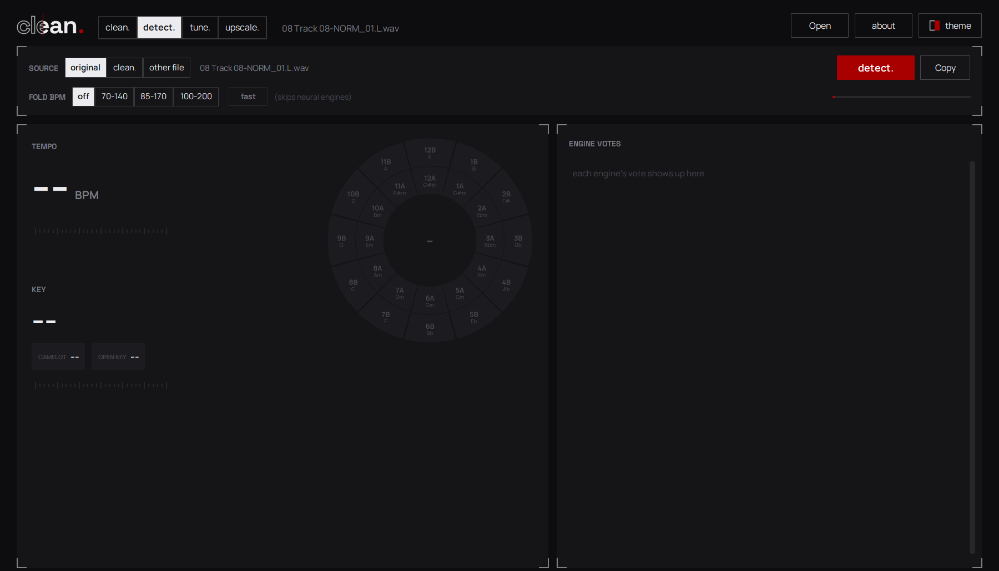Toggle the theme icon button
The image size is (999, 571).
coord(950,26)
